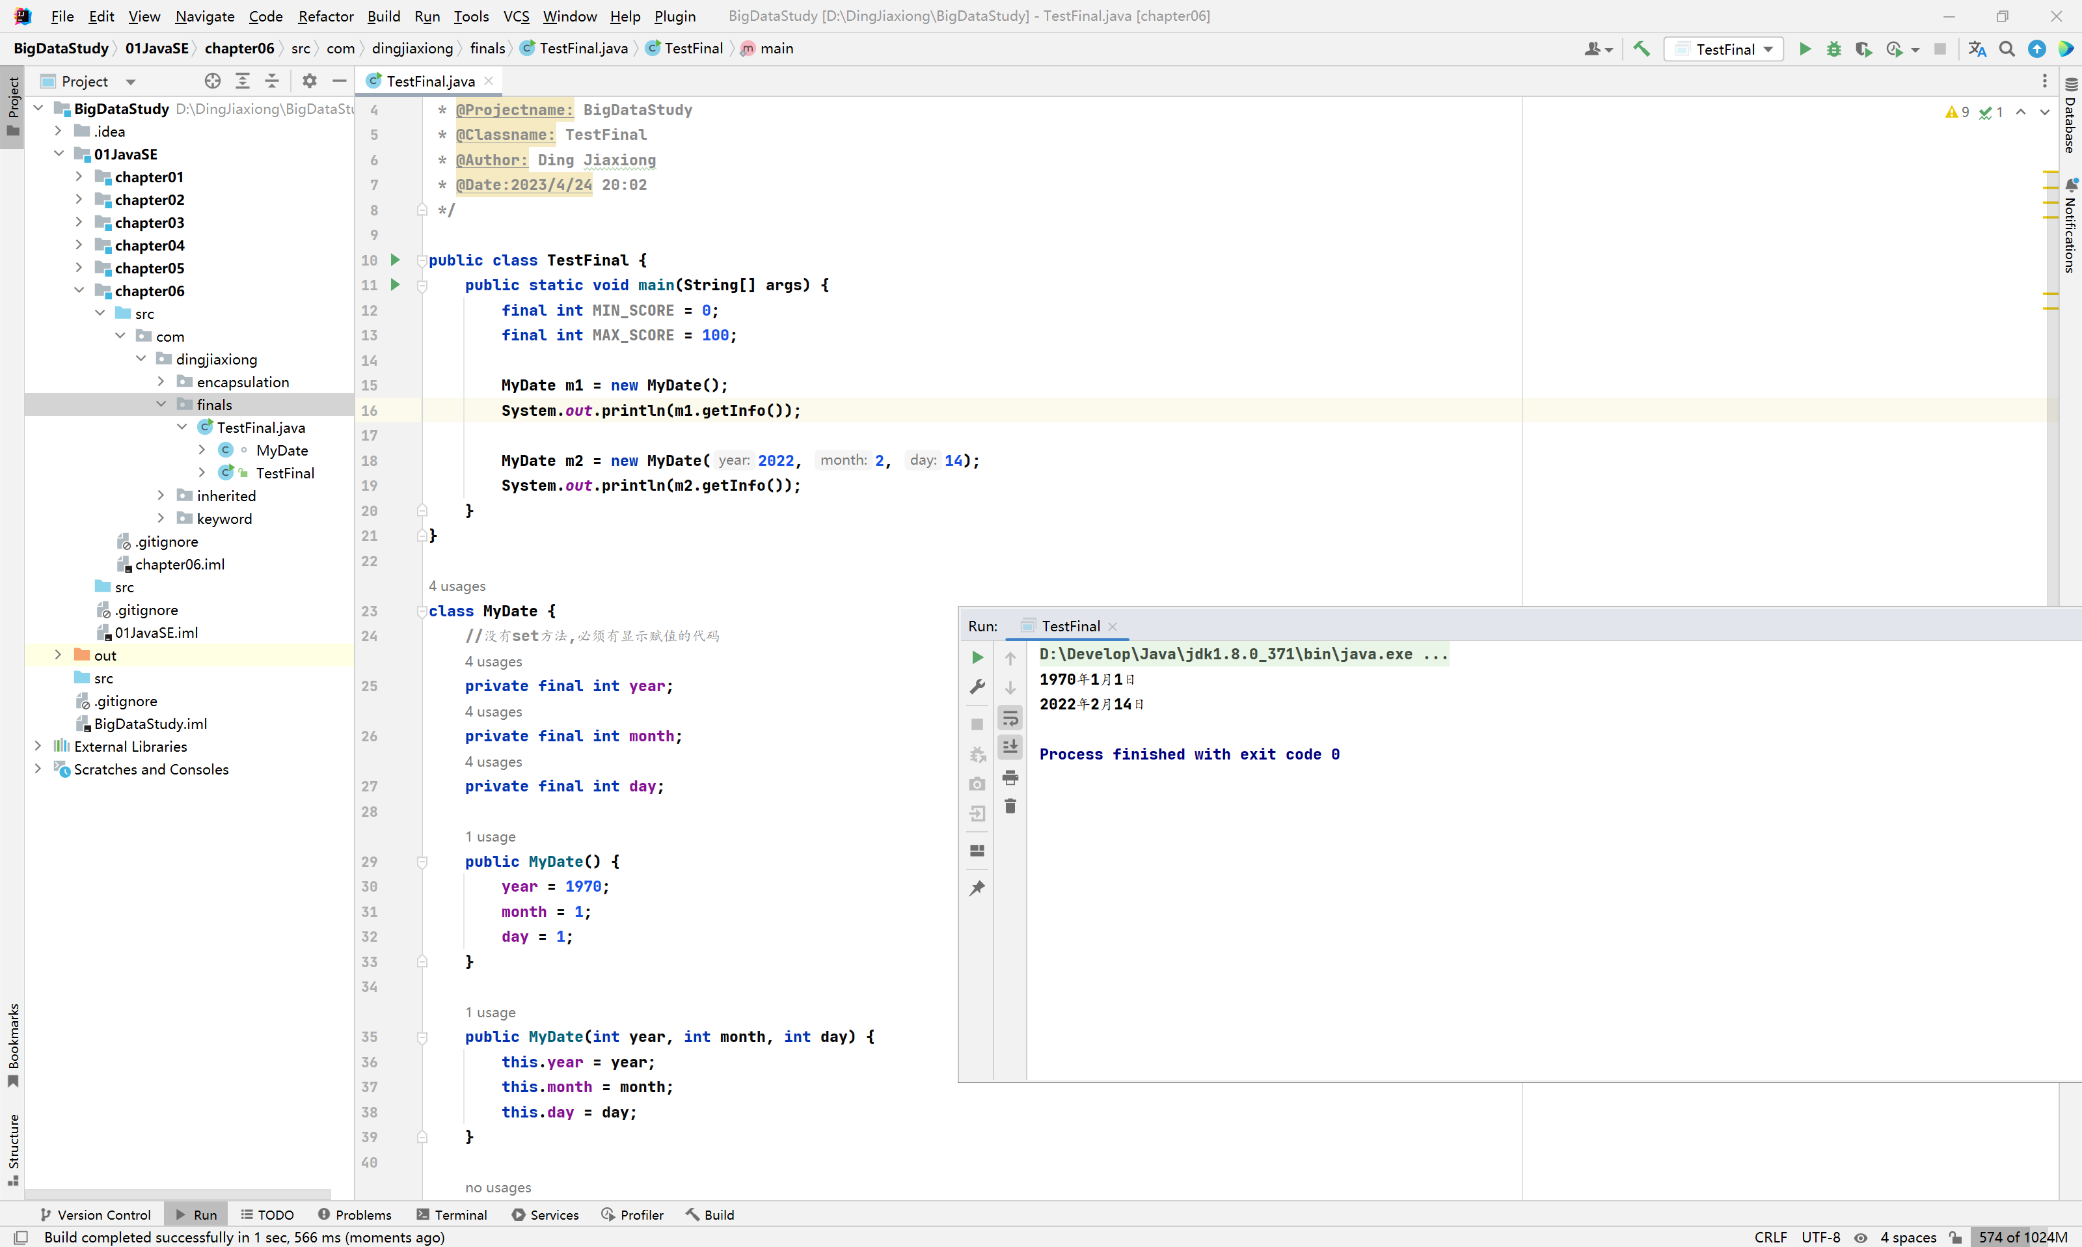Click Select Opened File target icon
The height and width of the screenshot is (1247, 2082).
click(213, 81)
